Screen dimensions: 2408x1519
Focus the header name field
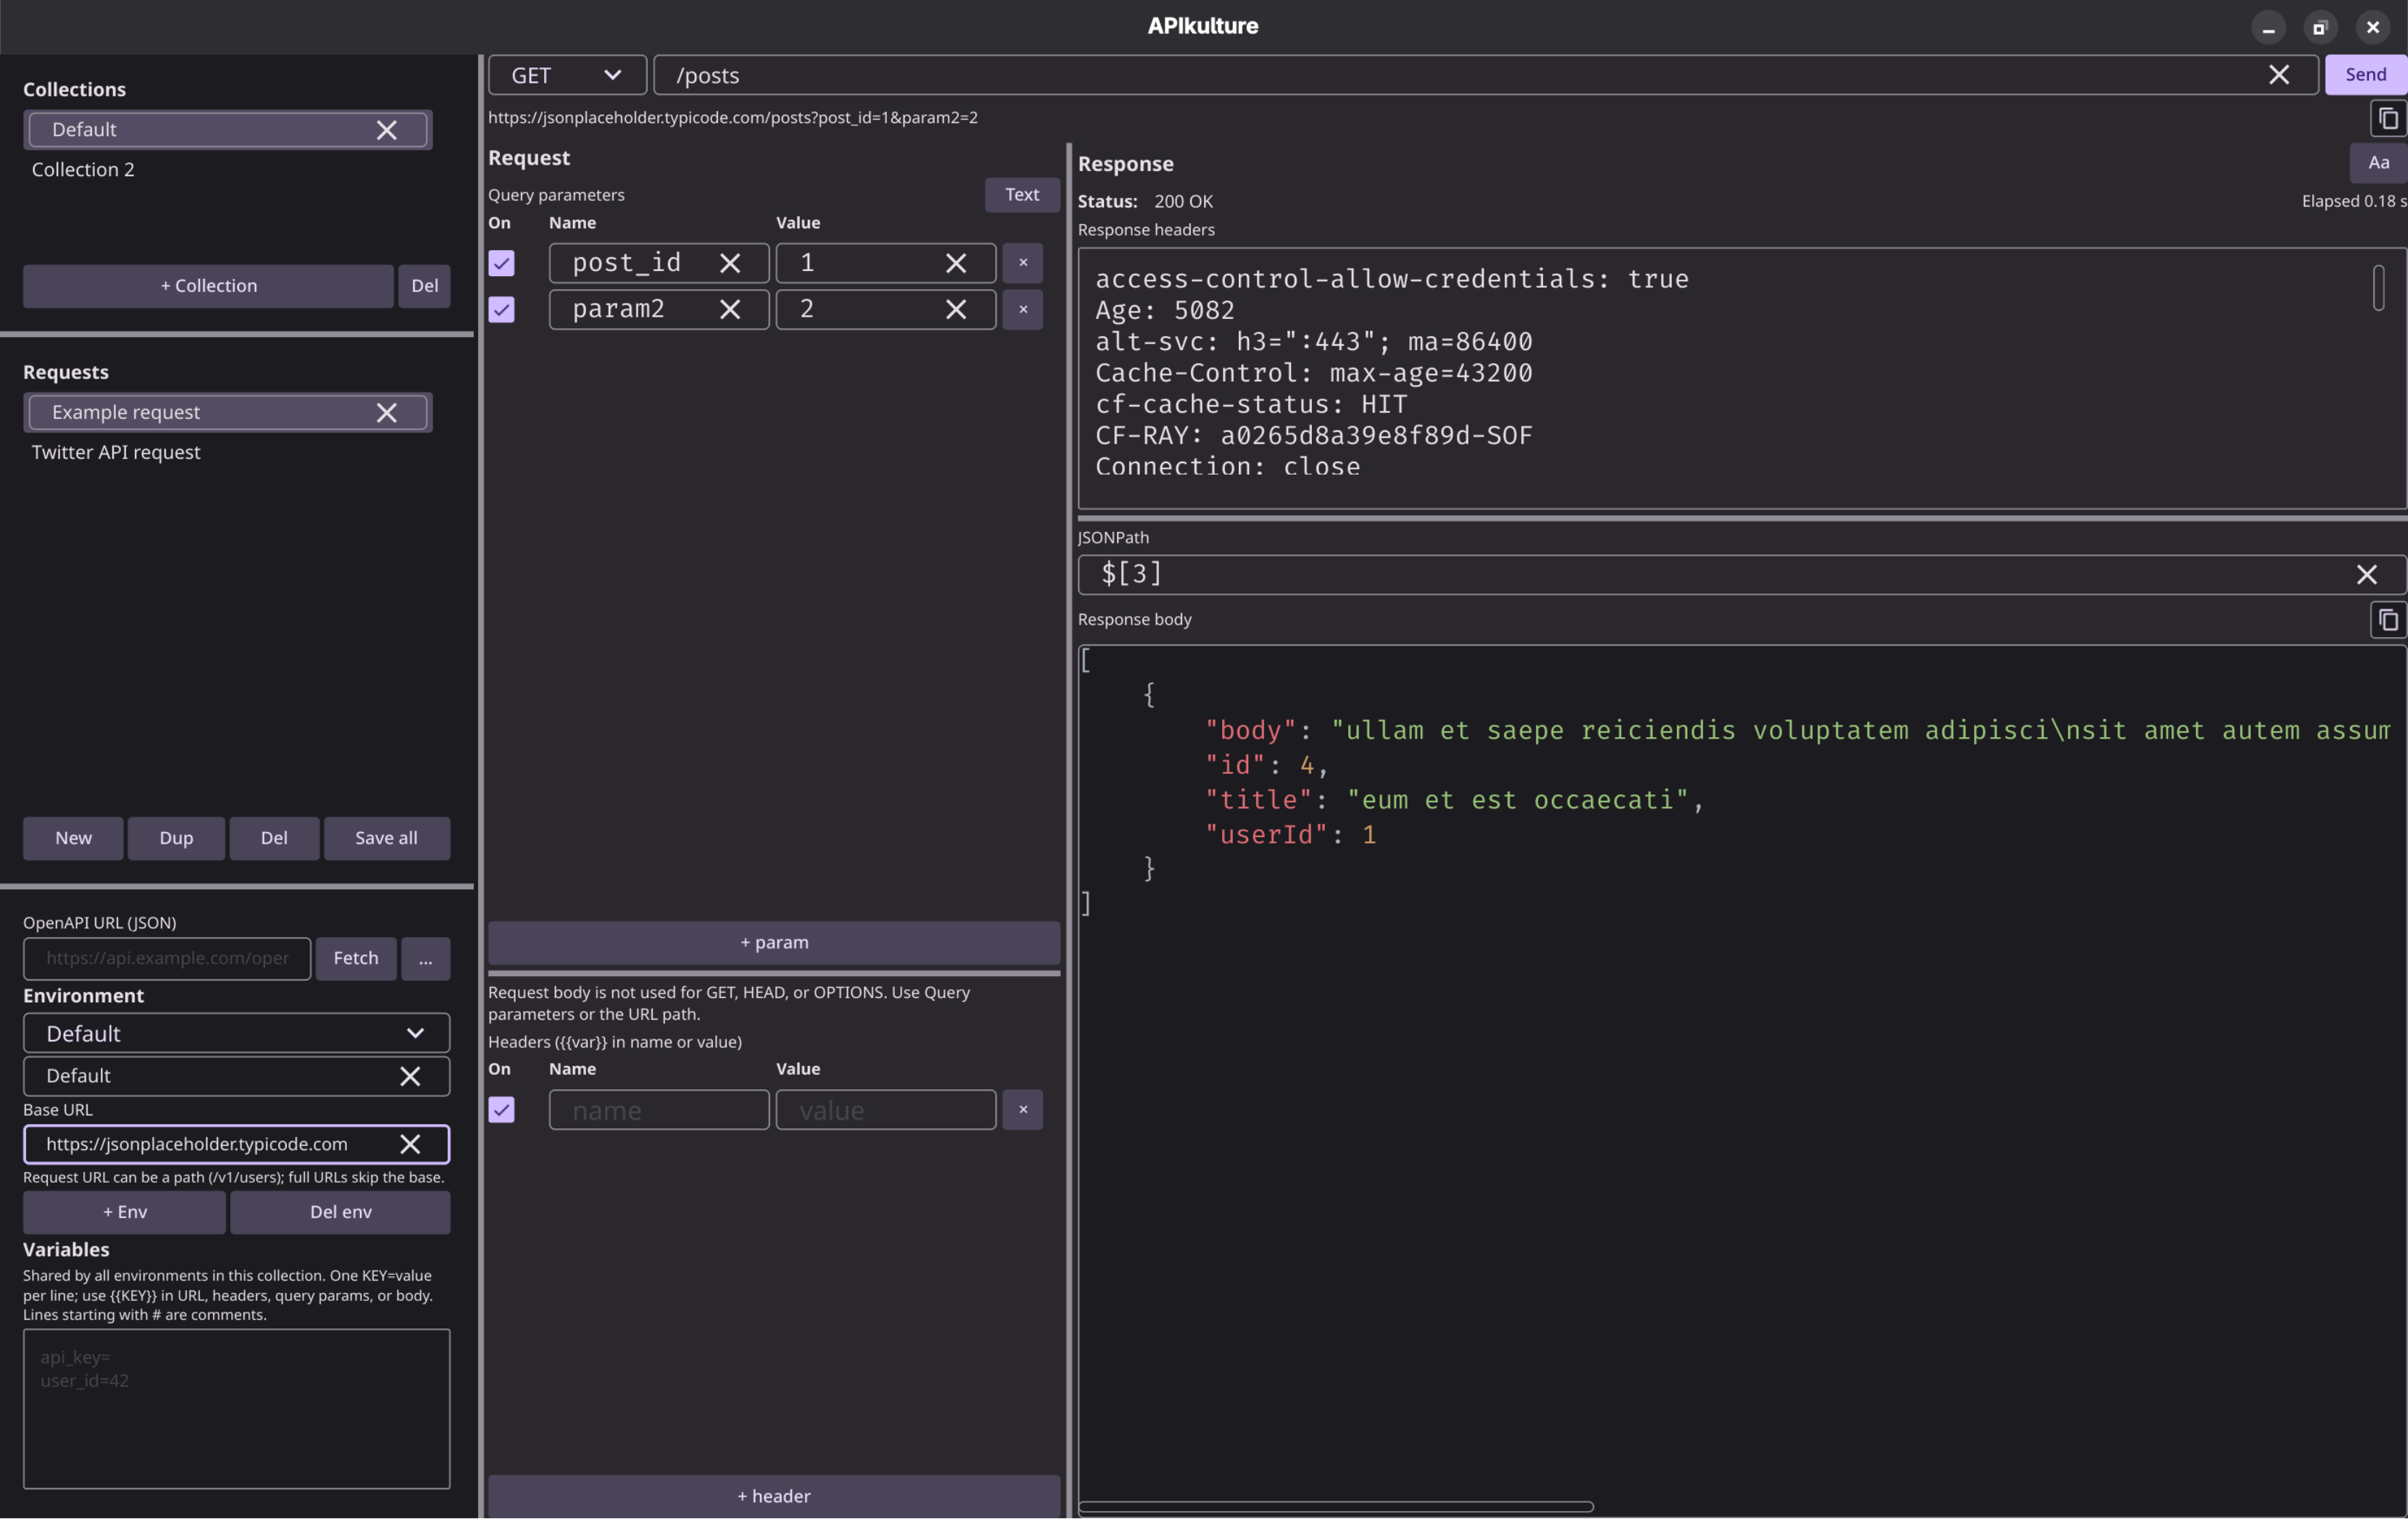(659, 1110)
